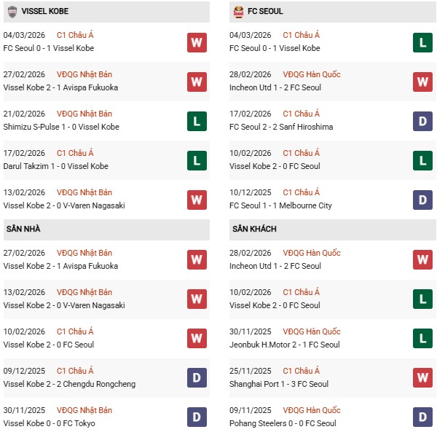Click W badge for Shanghai Port match
Viewport: 437px width, 432px height.
[422, 378]
